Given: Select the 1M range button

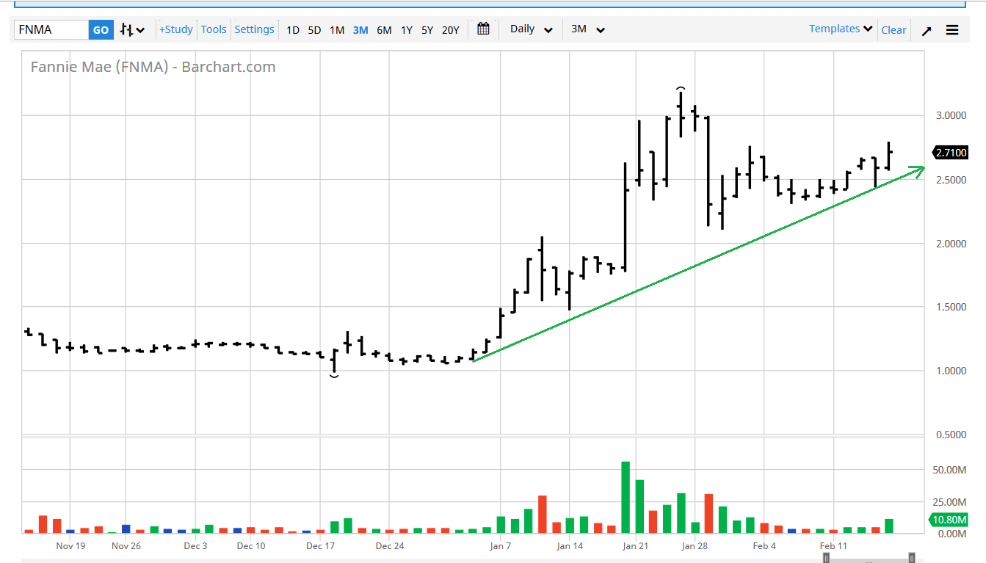Looking at the screenshot, I should pos(337,30).
